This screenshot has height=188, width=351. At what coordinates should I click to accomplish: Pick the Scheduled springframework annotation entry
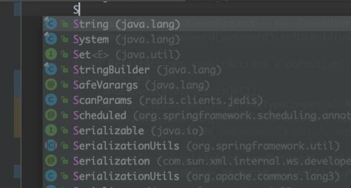197,116
